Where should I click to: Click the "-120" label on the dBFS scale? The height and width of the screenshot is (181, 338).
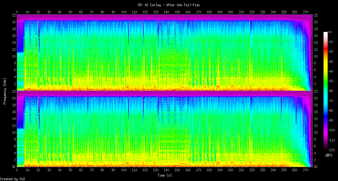[332, 150]
